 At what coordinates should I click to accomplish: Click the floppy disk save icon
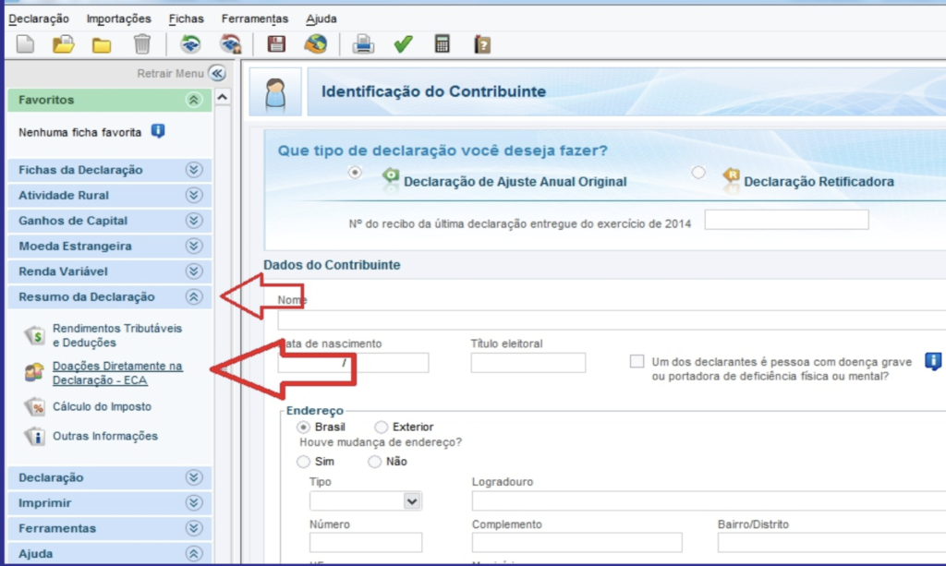click(276, 44)
